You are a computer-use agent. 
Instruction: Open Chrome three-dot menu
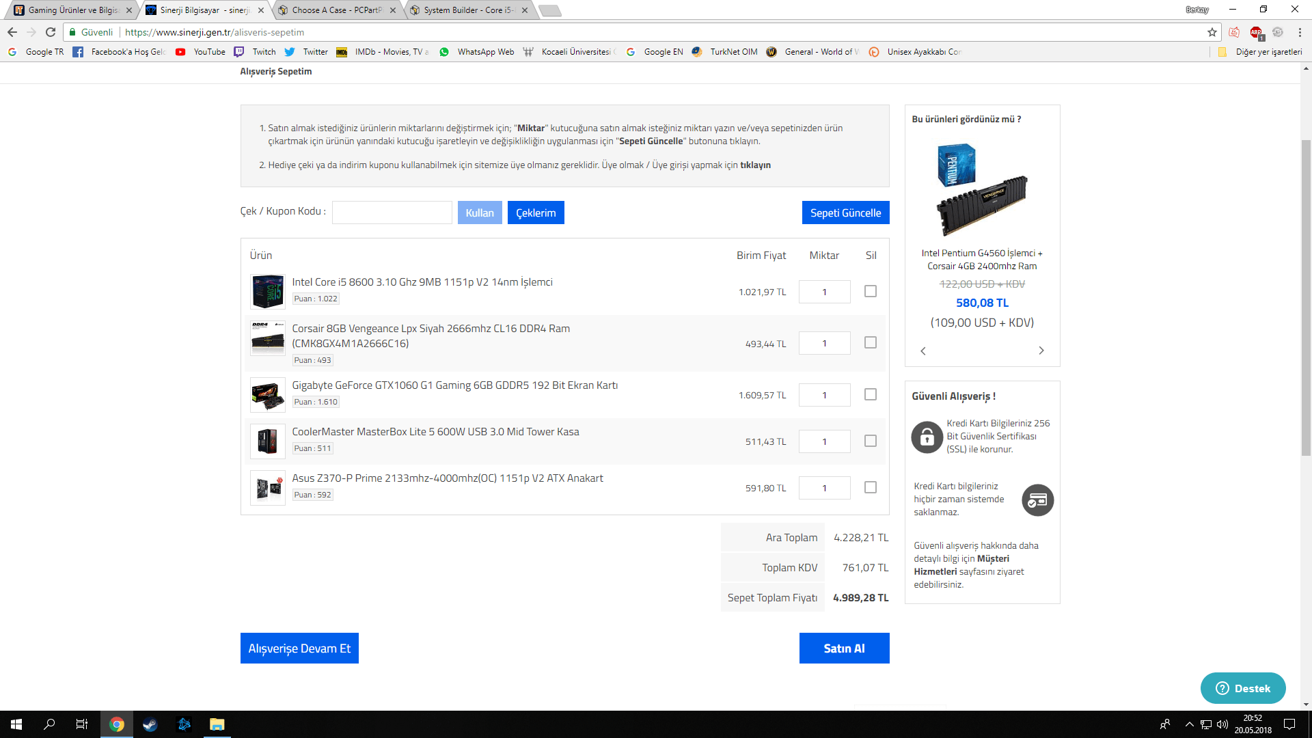[x=1300, y=32]
